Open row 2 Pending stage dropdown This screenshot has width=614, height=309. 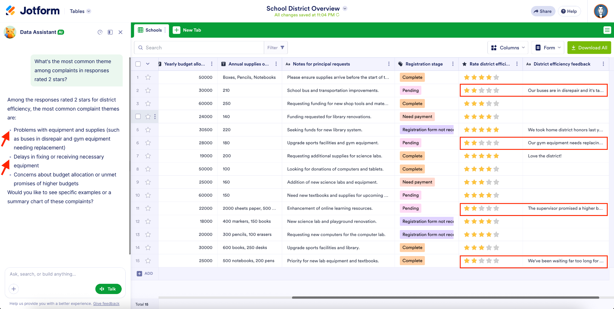pos(410,90)
